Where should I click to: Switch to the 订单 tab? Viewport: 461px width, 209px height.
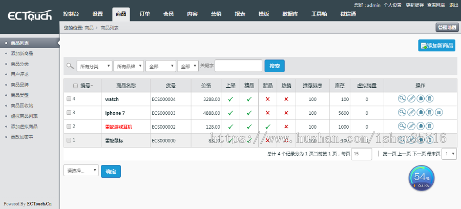[x=144, y=14]
